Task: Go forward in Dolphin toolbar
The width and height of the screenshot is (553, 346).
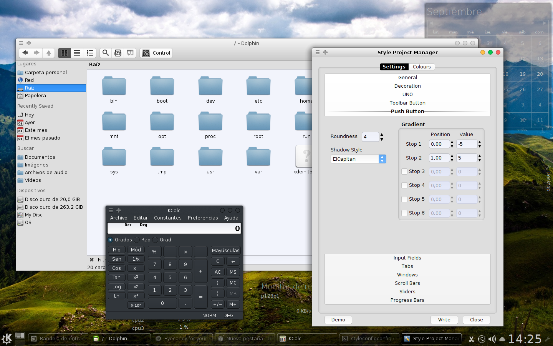Action: point(37,53)
